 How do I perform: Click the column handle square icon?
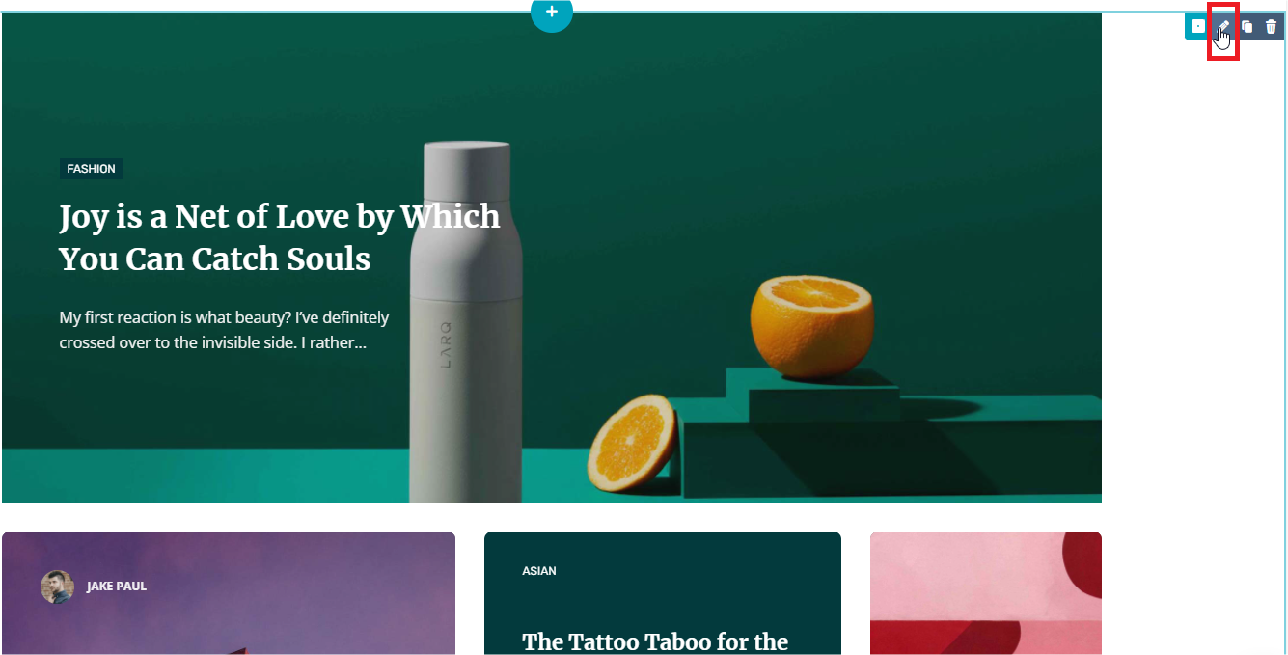click(x=1197, y=27)
